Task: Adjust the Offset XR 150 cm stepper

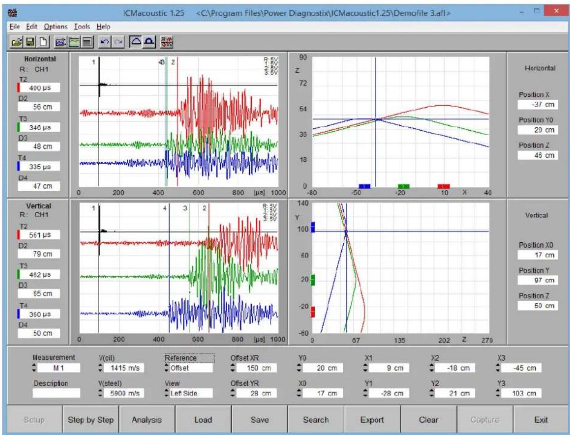Action: tap(234, 368)
